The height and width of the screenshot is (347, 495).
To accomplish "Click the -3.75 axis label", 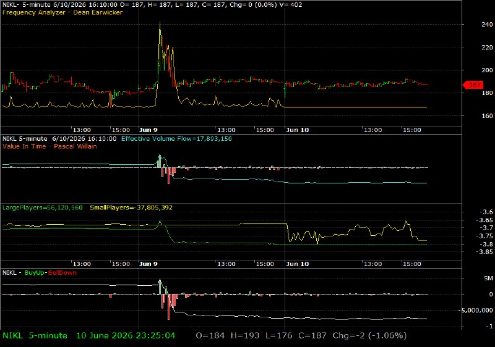I will (484, 236).
